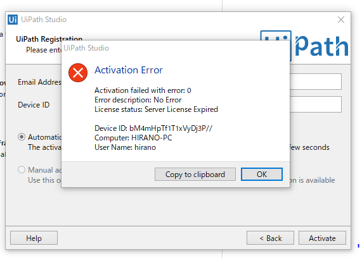The height and width of the screenshot is (258, 362).
Task: Click the error dialog's UiPath Studio title
Action: tap(86, 48)
